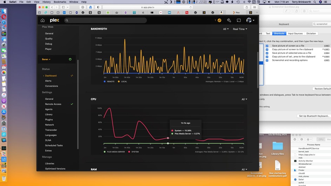Screen dimensions: 331x186
Task: Open the Real Time dropdown in Bandwidth
Action: tap(240, 29)
